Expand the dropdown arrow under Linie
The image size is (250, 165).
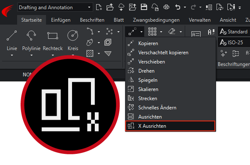12,55
